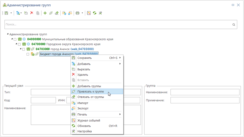
Task: Click the group icon beside 04000000
Action: 20,39
